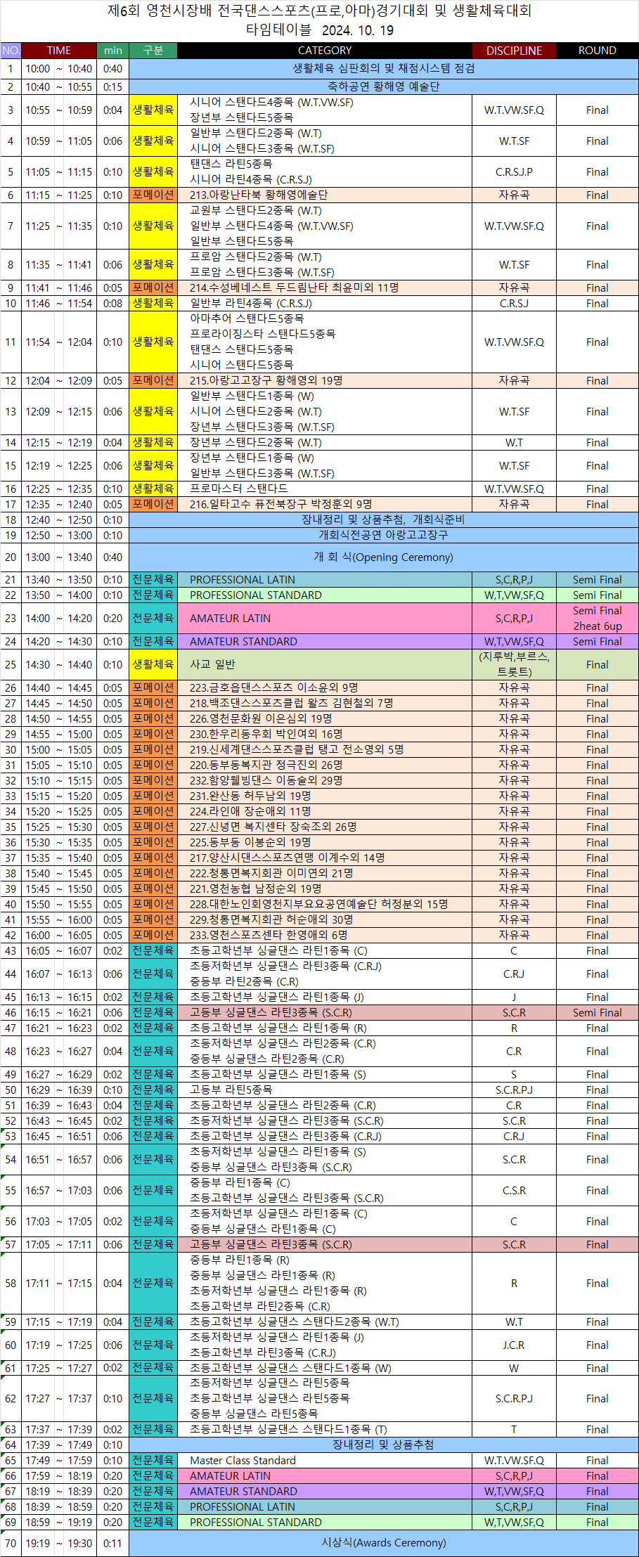Click the NO. header cell
Viewport: 639px width, 1557px height.
point(11,51)
